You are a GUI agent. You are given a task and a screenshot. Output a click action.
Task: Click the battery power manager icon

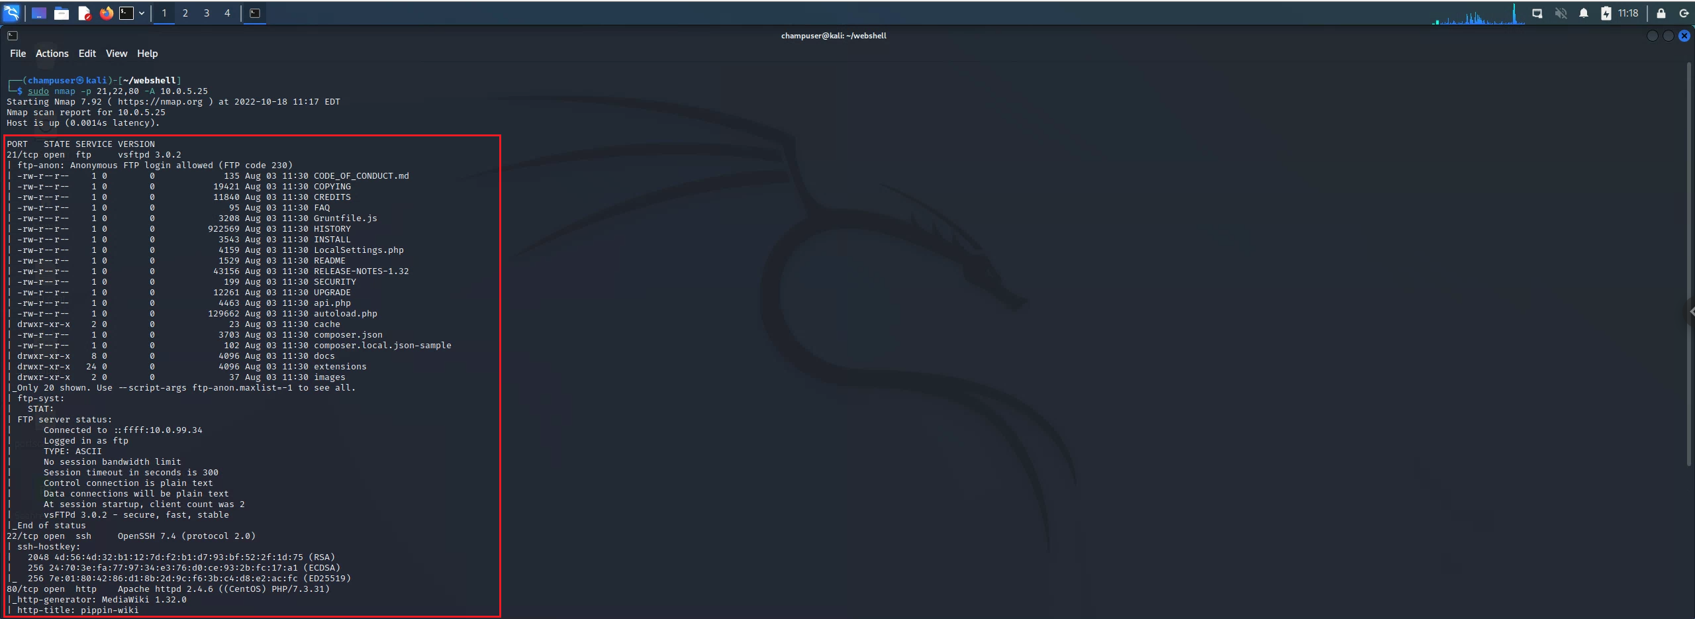point(1606,13)
